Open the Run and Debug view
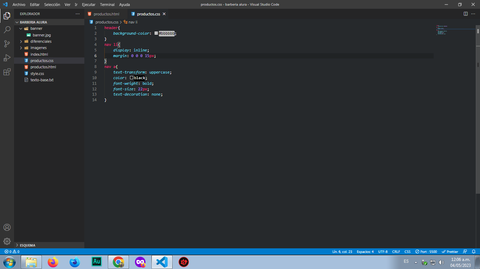 tap(7, 58)
